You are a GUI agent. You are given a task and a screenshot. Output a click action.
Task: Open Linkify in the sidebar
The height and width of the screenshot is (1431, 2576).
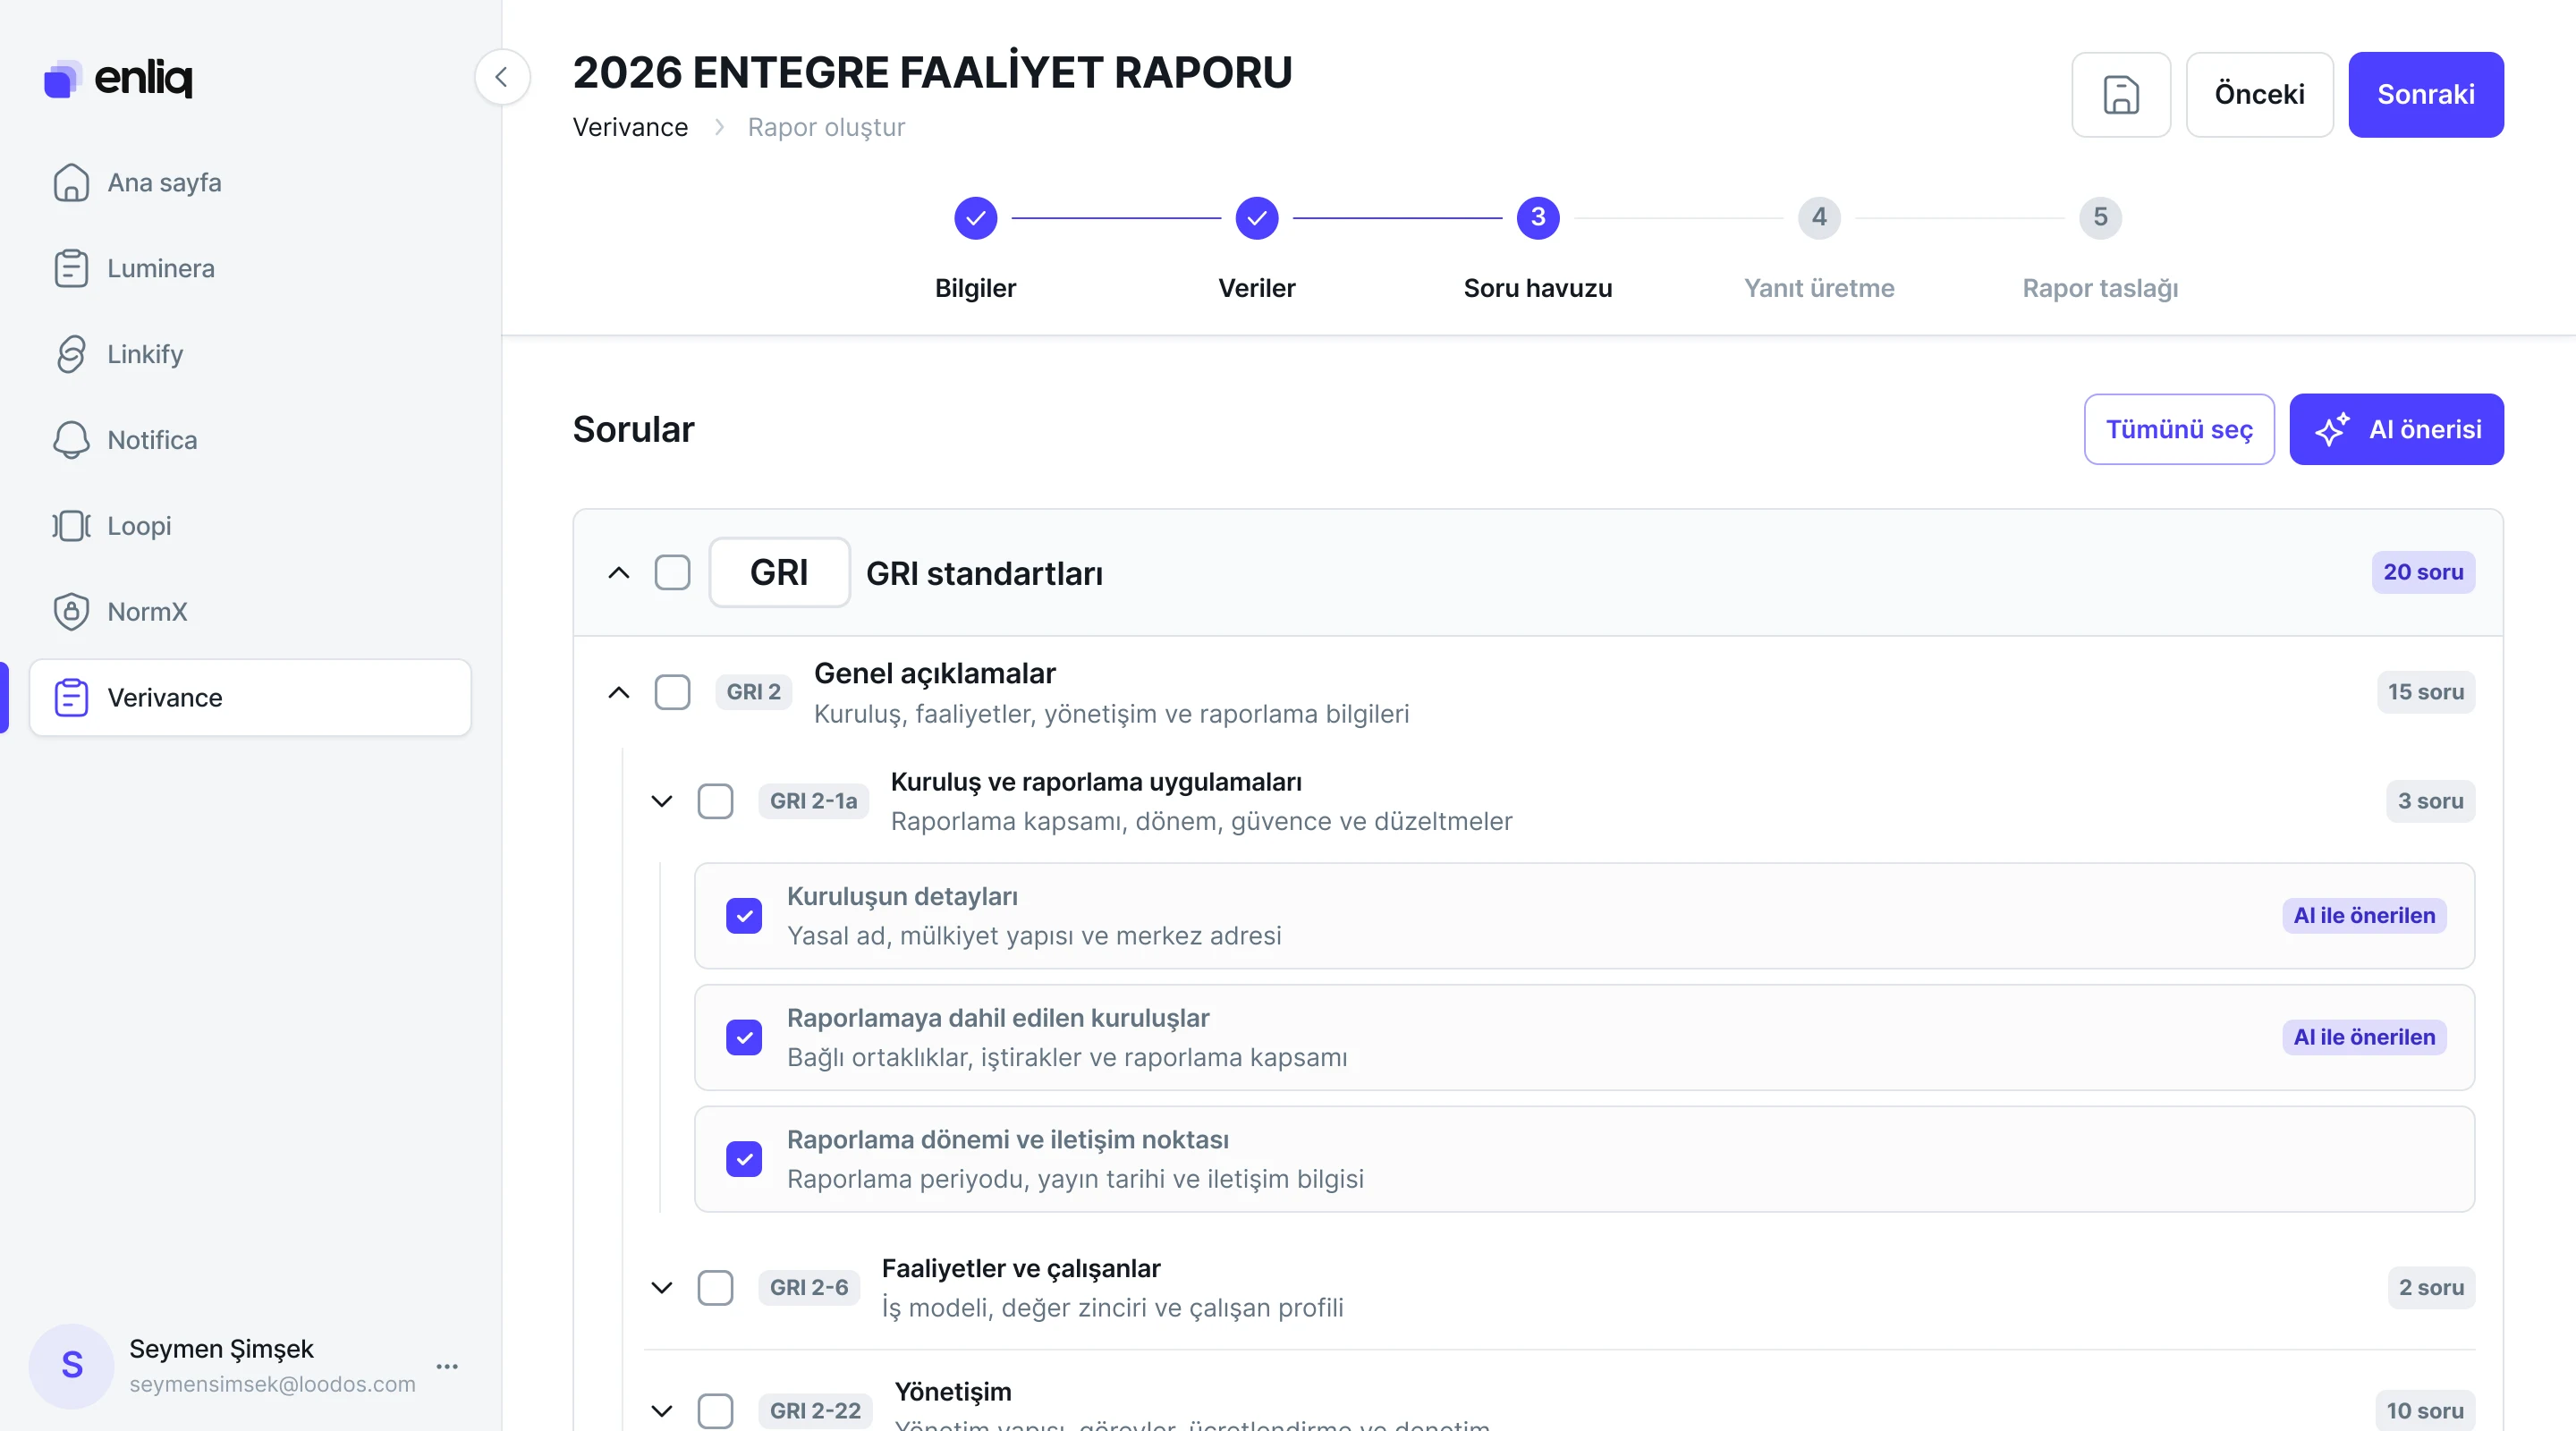[x=250, y=355]
